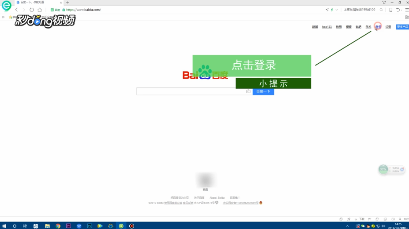Click the 下载 download button in status bar

coord(360,219)
